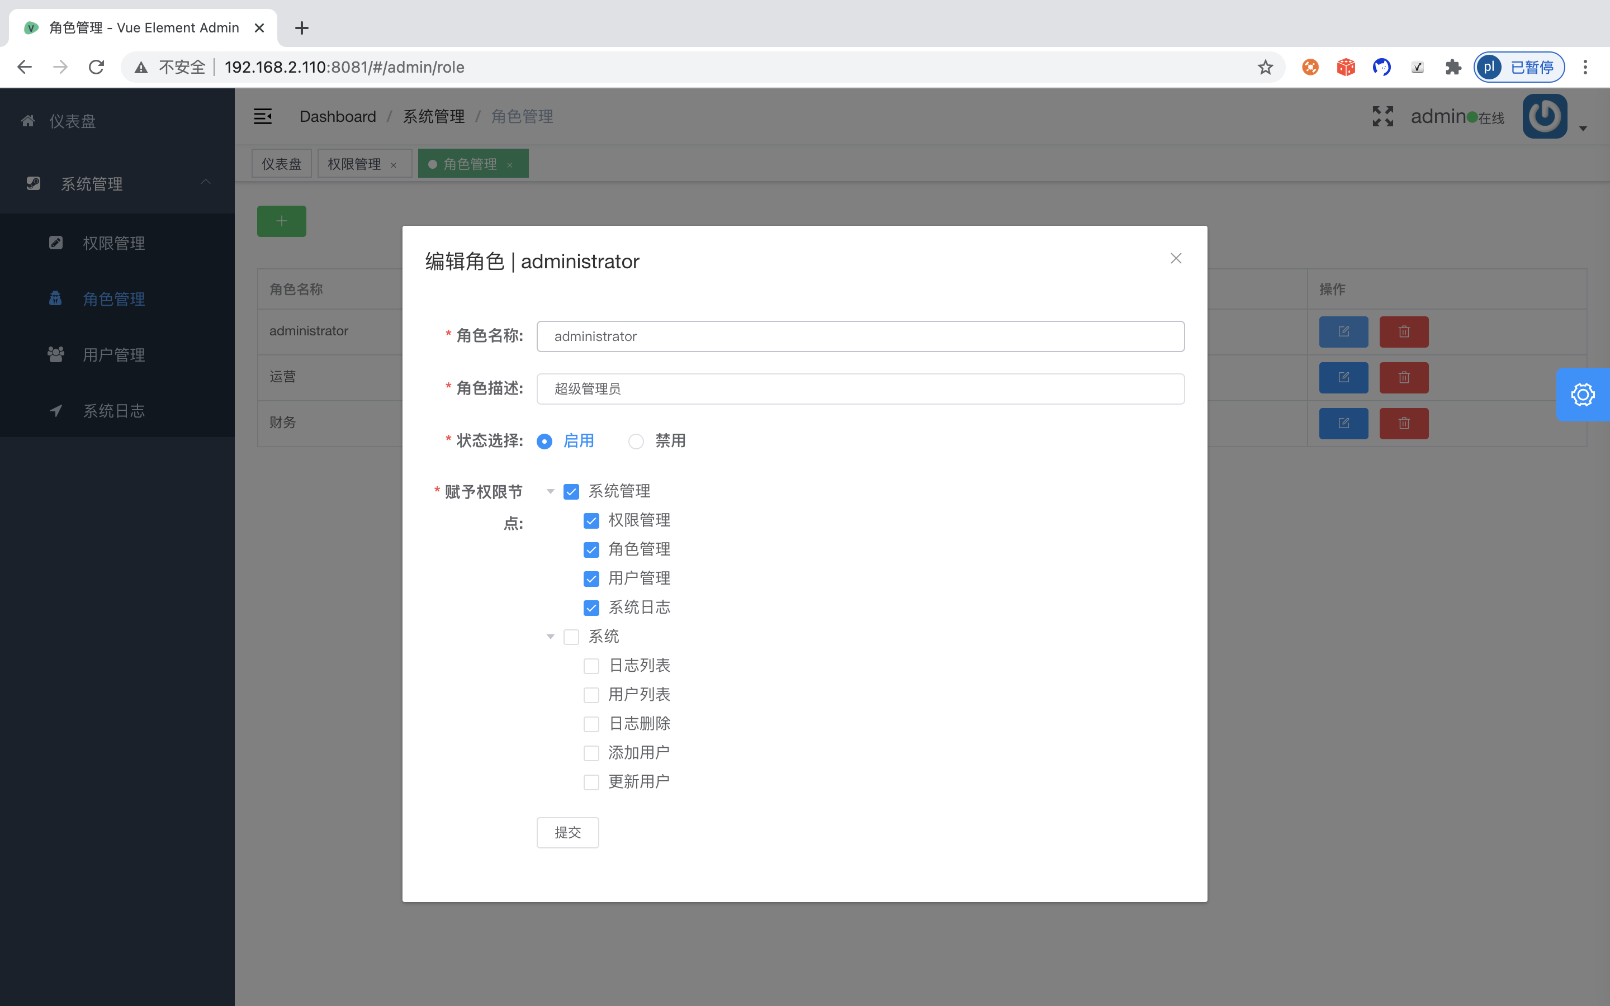Close the 编辑角色 dialog with X
Screen dimensions: 1610x1006
(1176, 258)
